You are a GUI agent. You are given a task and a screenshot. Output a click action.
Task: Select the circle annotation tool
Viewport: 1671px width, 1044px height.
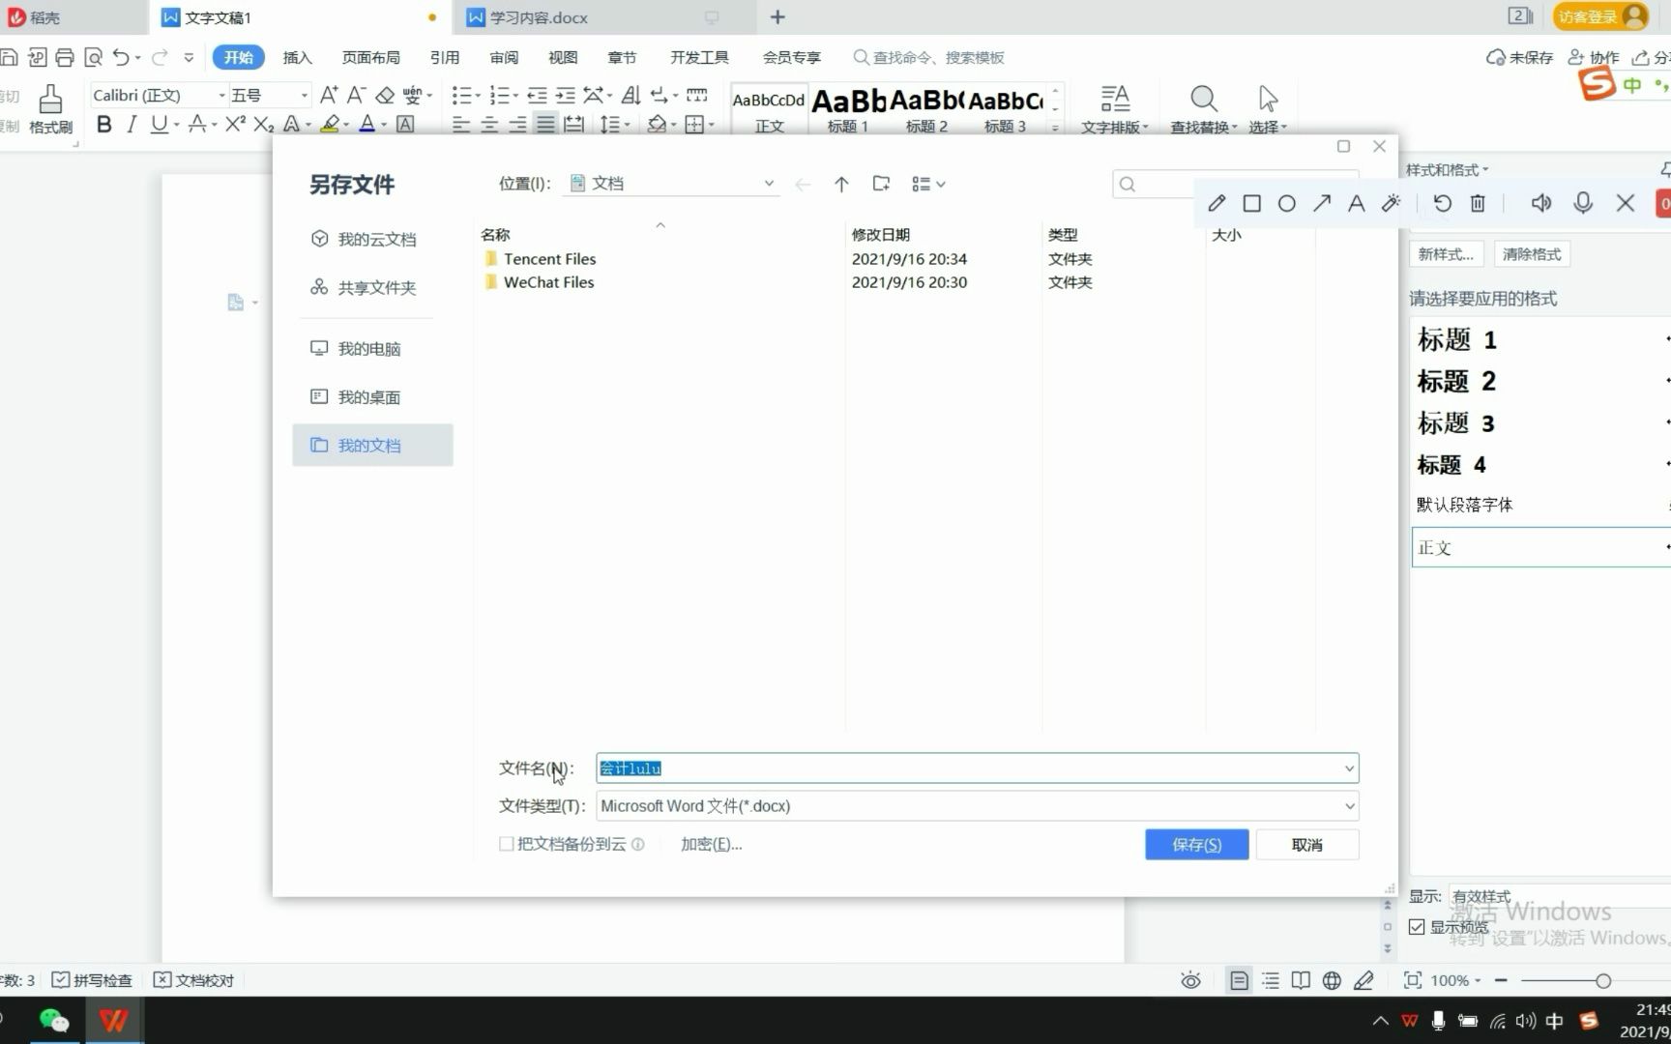click(x=1286, y=203)
